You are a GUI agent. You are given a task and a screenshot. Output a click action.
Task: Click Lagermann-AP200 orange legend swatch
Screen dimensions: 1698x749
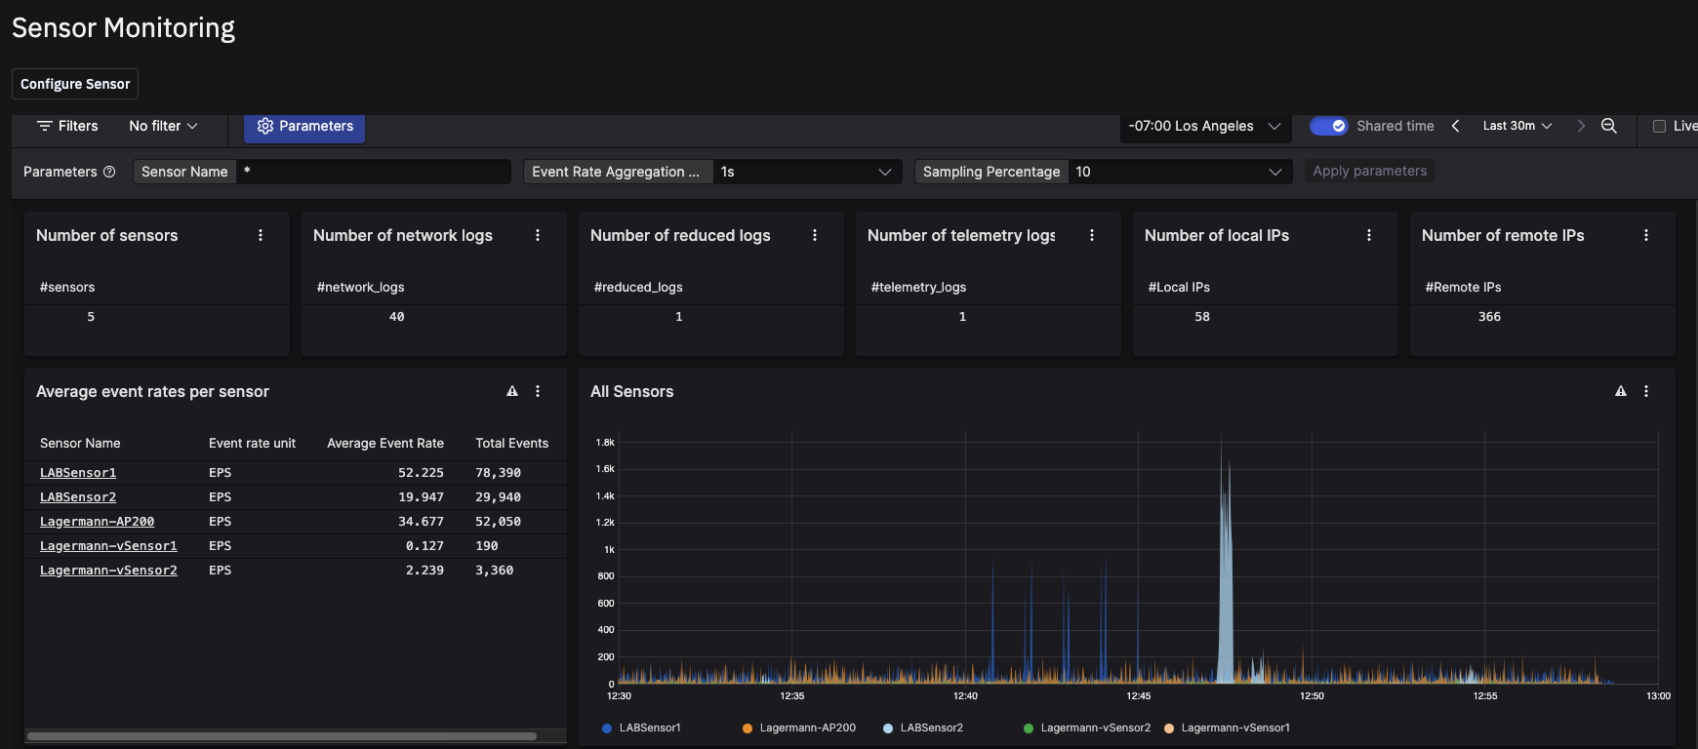click(x=748, y=729)
